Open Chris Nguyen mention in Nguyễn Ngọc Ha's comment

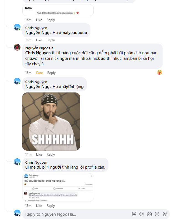click(x=38, y=53)
